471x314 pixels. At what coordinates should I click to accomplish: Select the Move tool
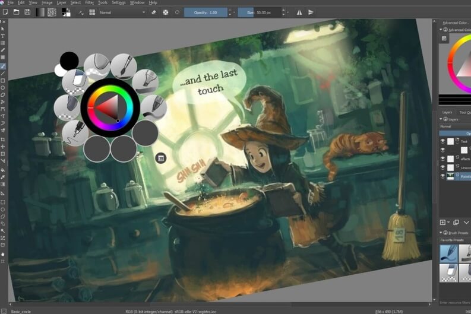click(3, 147)
